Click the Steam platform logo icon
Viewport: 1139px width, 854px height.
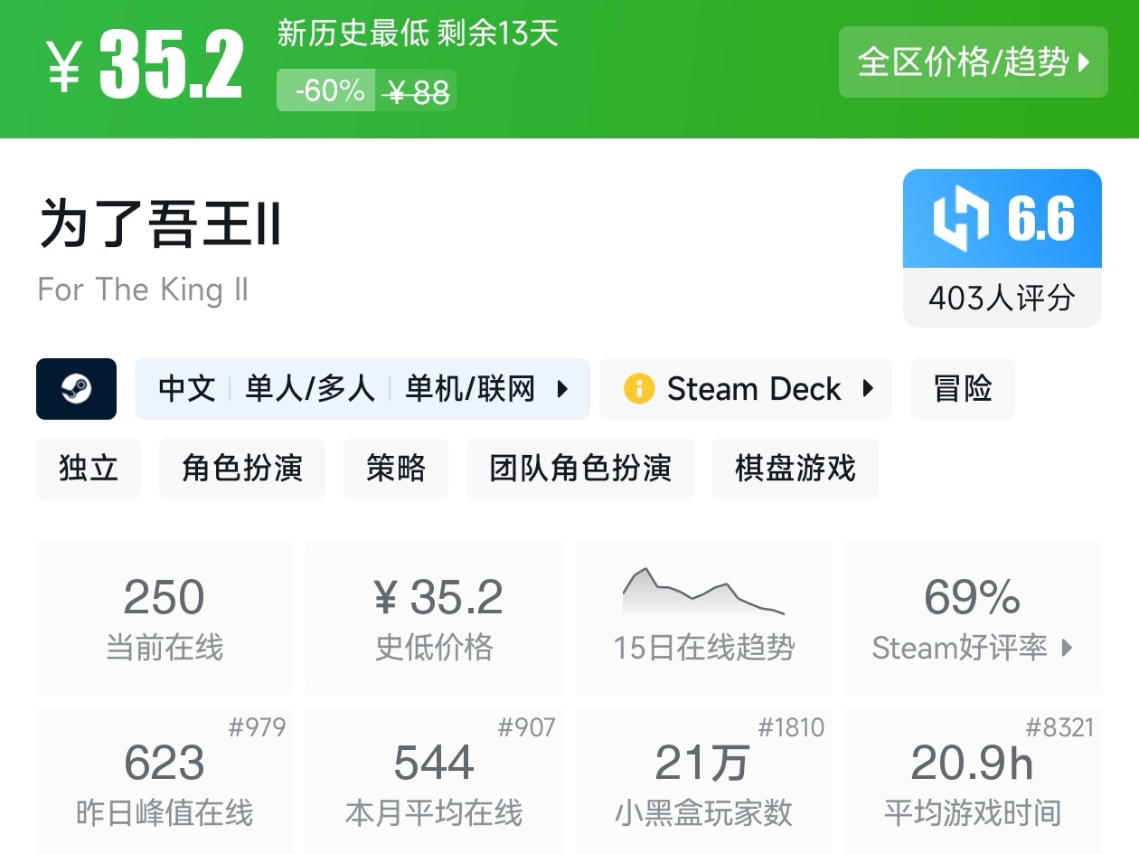[76, 389]
